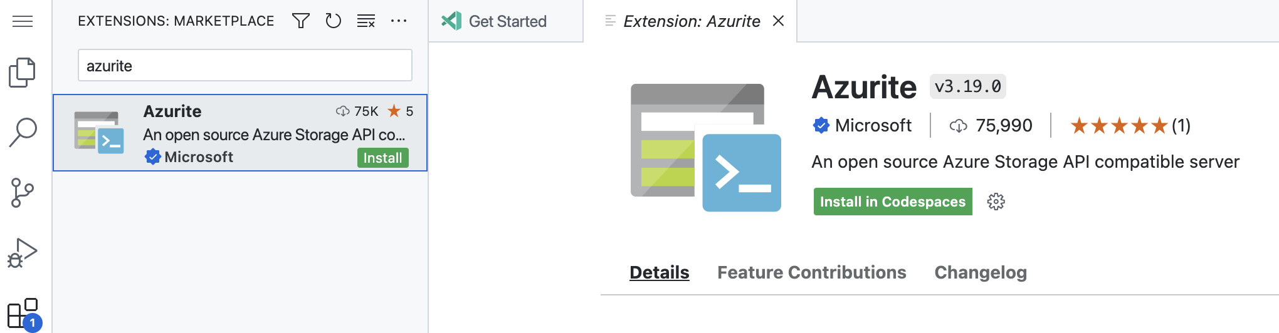
Task: Open the hamburger application menu
Action: 23,21
